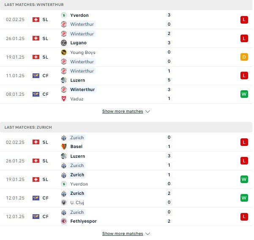Open the Zurich vs Yverdon match row on 19.01.25
The image size is (254, 240).
(x=126, y=179)
